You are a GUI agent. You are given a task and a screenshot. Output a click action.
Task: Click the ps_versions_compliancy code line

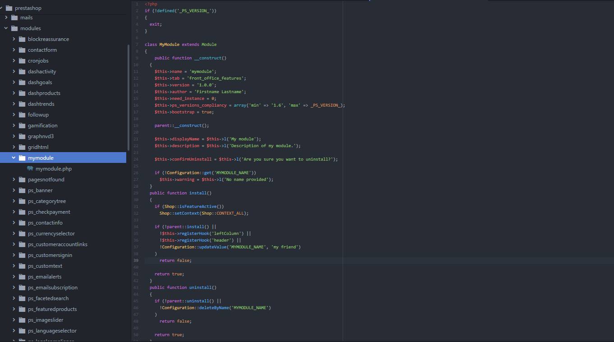250,105
